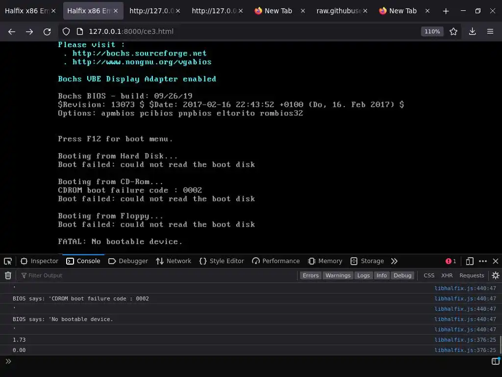Toggle XHR messages filter
This screenshot has width=502, height=377.
tap(447, 275)
